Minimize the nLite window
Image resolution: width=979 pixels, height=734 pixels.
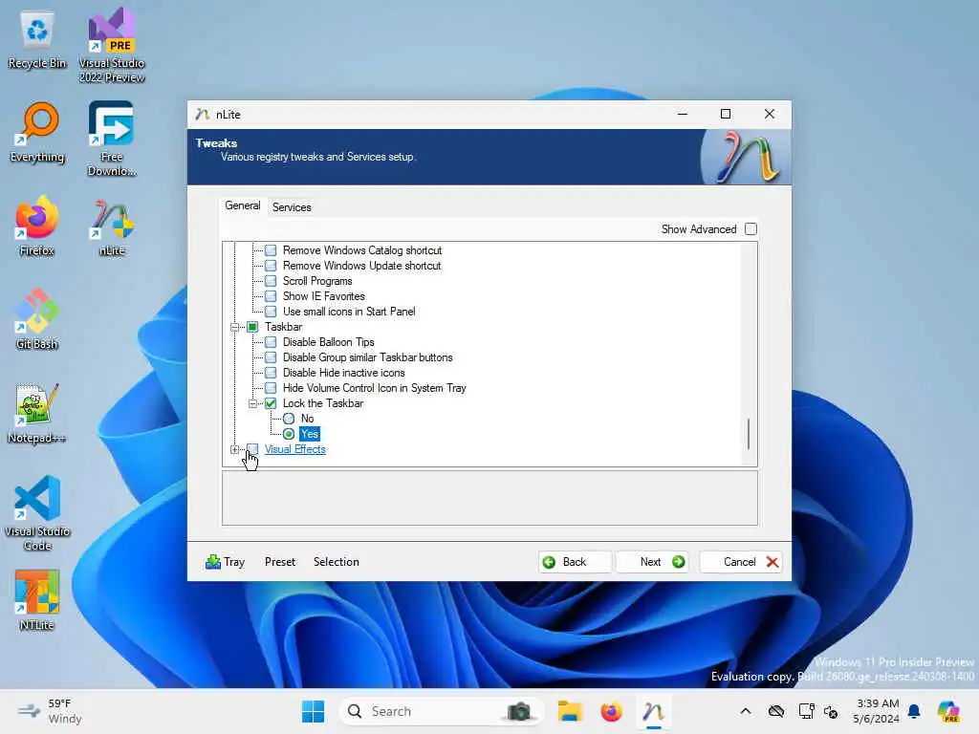pyautogui.click(x=683, y=114)
